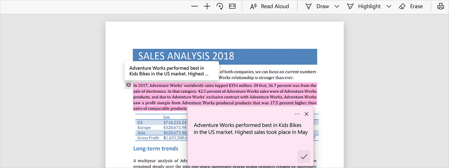Click the SALES ANALYSIS 2018 title banner
This screenshot has height=168, width=449.
point(225,57)
